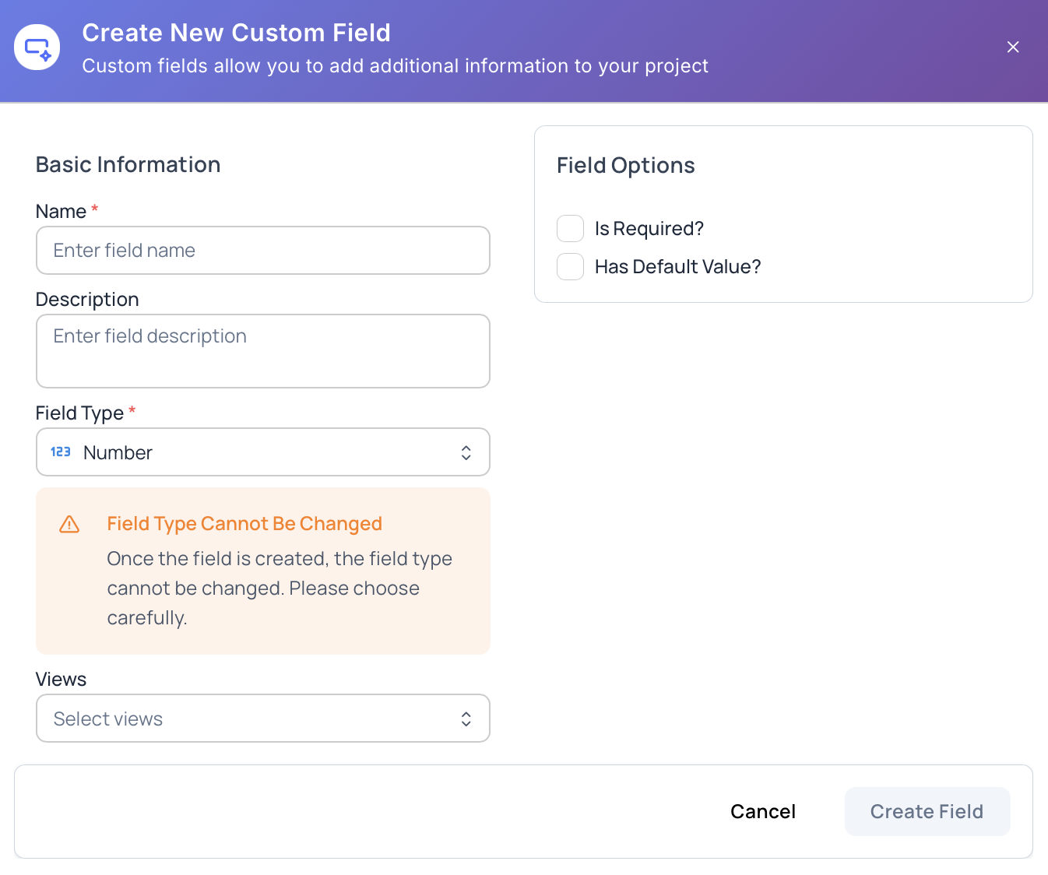
Task: Click the red asterisk beside Name
Action: point(94,209)
